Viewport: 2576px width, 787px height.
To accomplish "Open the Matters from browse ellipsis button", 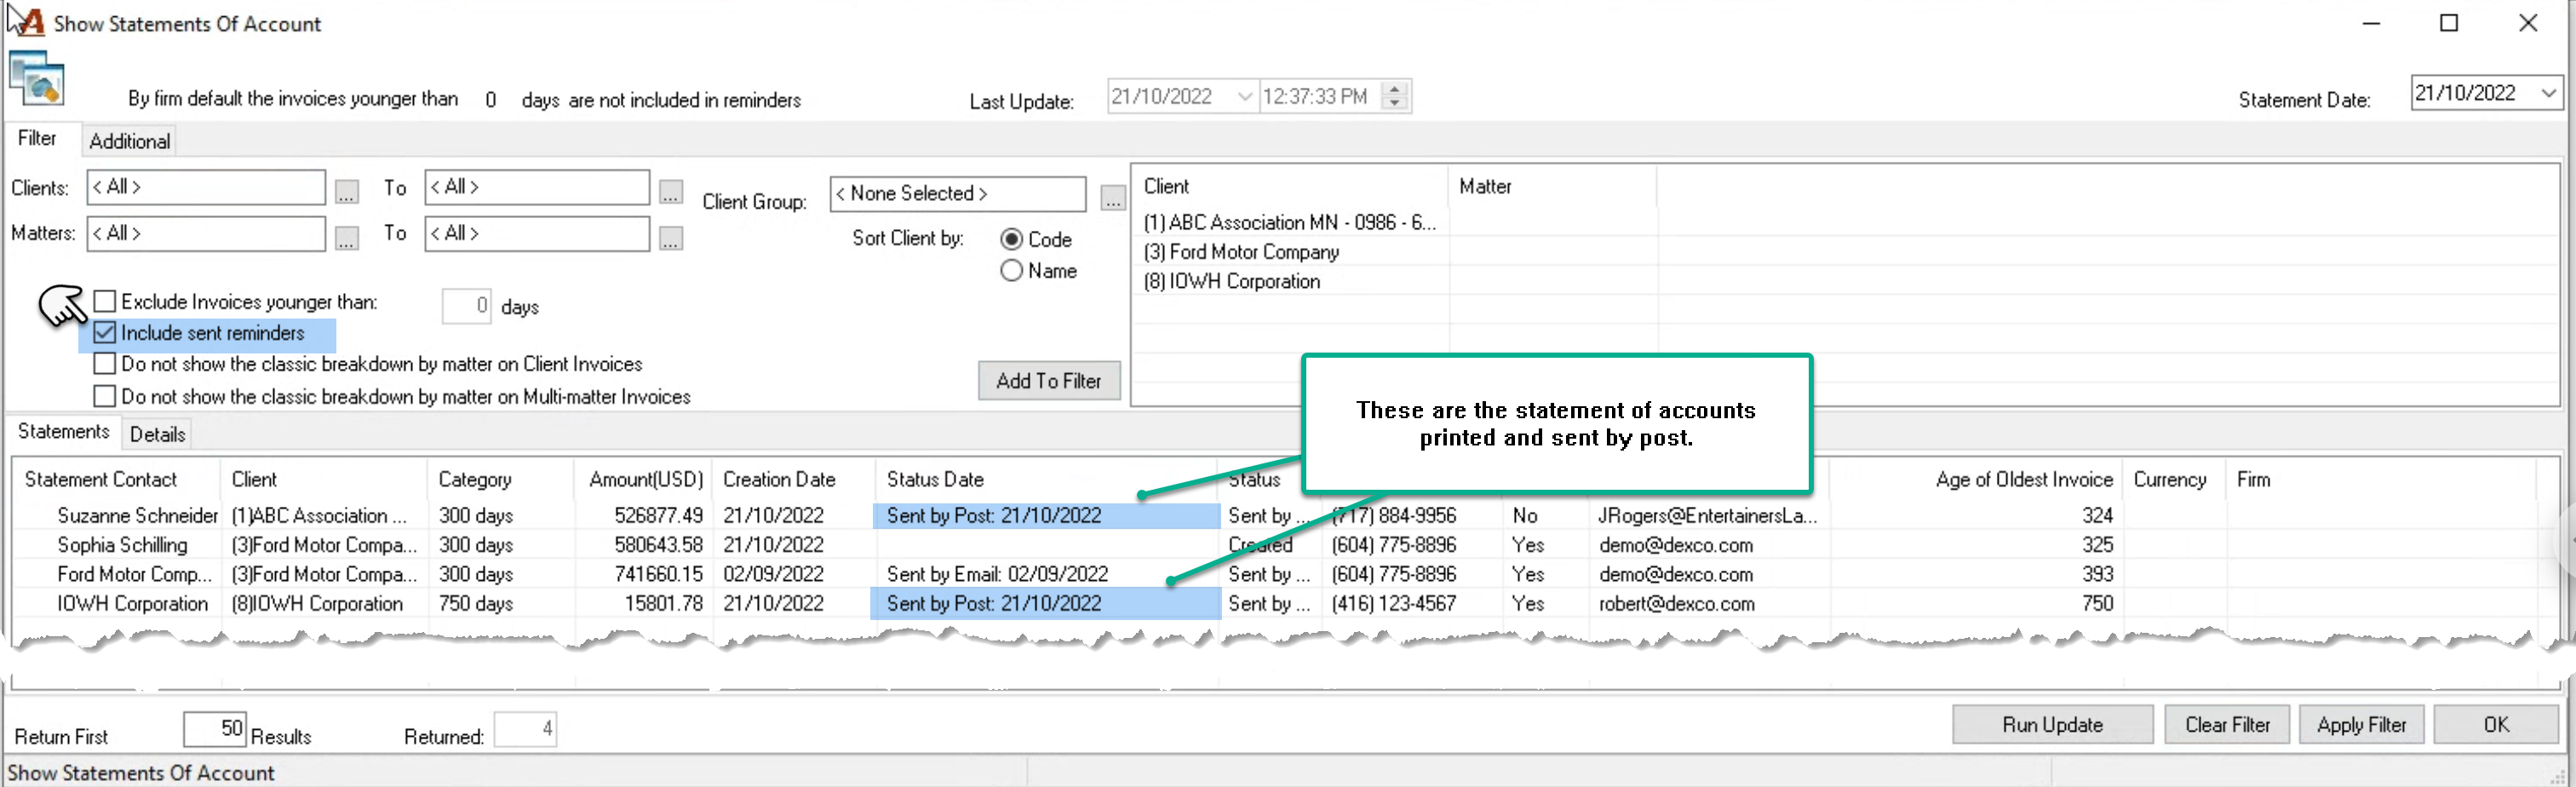I will click(x=346, y=238).
